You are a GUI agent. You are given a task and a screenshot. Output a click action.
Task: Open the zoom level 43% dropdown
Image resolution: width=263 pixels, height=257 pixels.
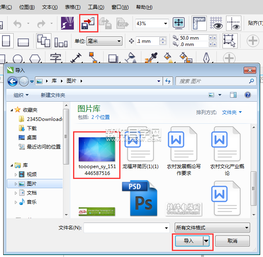[165, 23]
